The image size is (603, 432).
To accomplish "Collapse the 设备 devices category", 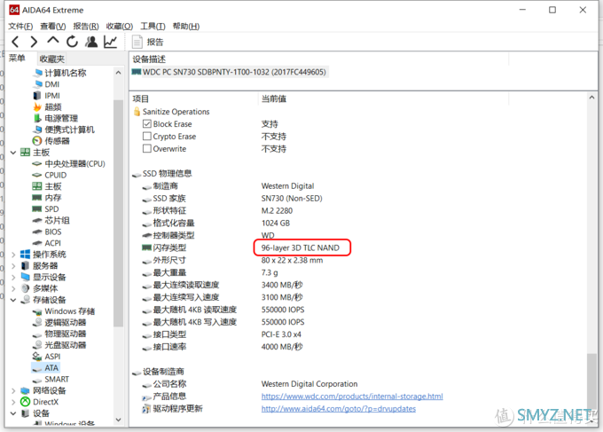I will coord(13,413).
